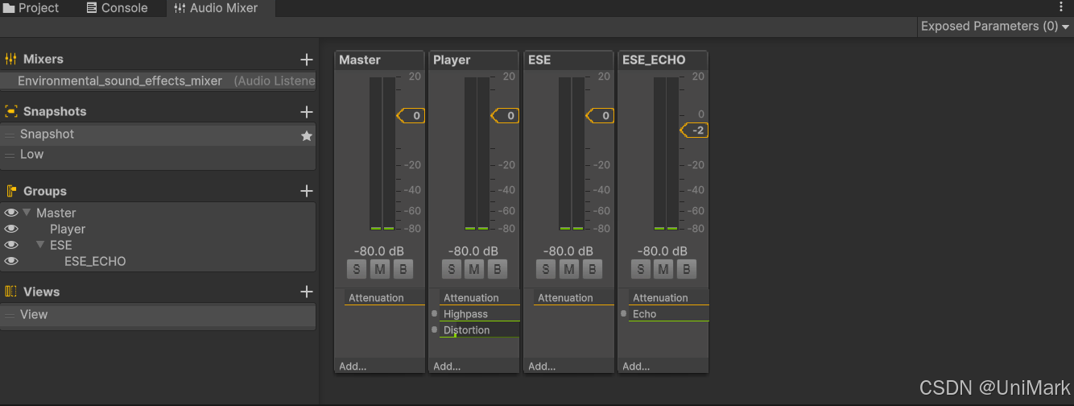1074x406 pixels.
Task: Click the Mixers section icon
Action: click(x=11, y=59)
